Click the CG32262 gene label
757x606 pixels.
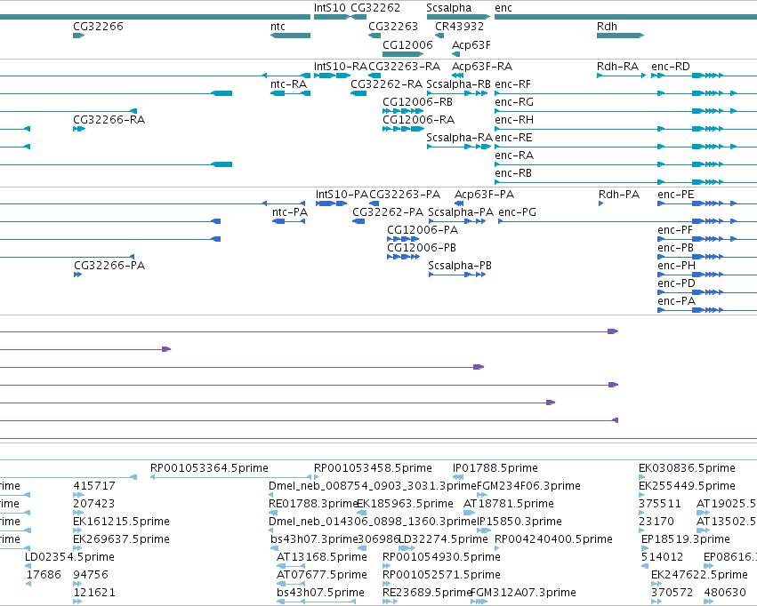[375, 8]
